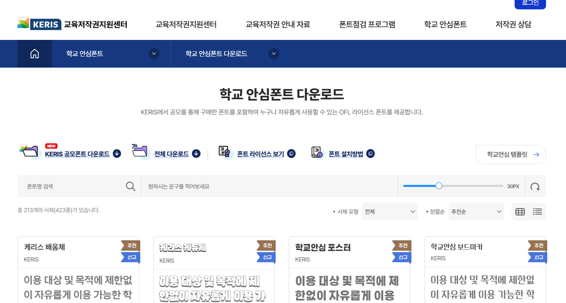
Task: Open 폰트점검 프로그램 menu
Action: pyautogui.click(x=367, y=24)
